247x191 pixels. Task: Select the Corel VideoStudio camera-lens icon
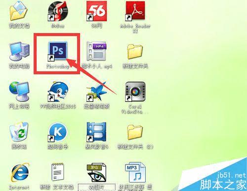coord(135,92)
